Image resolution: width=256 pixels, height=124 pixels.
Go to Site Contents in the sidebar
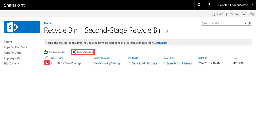[x=12, y=64]
